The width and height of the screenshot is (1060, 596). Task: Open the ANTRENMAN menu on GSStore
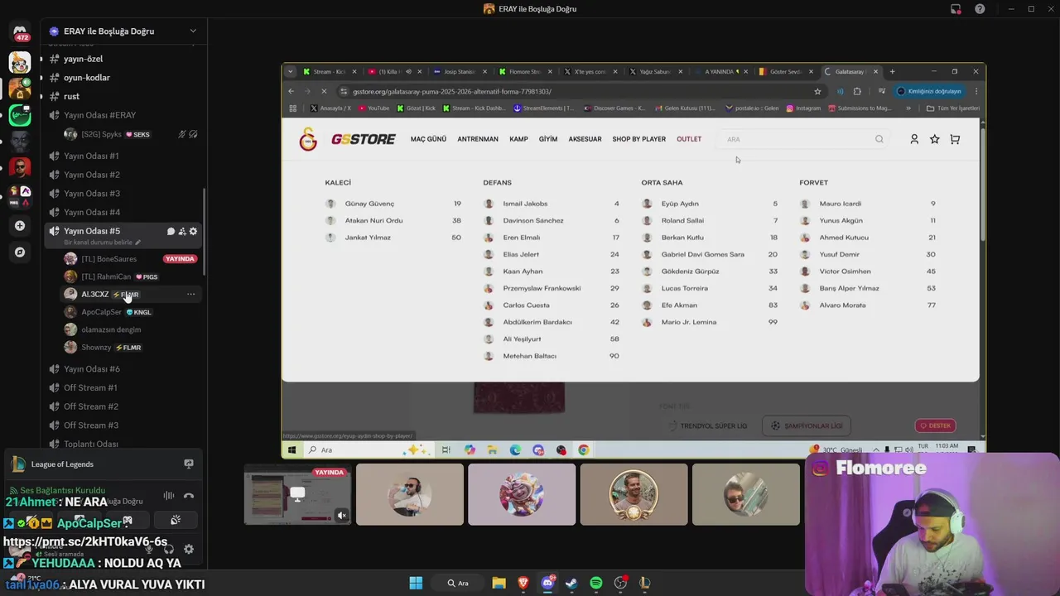pyautogui.click(x=478, y=139)
